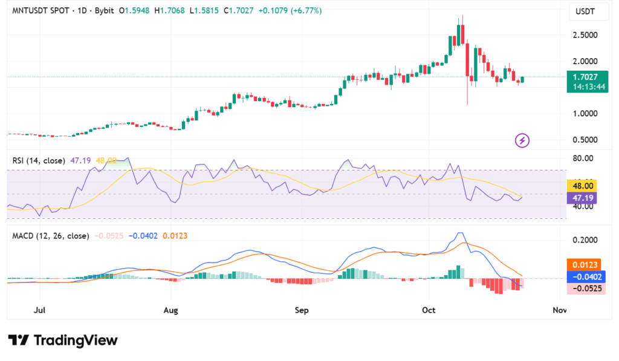The image size is (619, 361).
Task: Open the USDT currency selector
Action: click(x=585, y=11)
